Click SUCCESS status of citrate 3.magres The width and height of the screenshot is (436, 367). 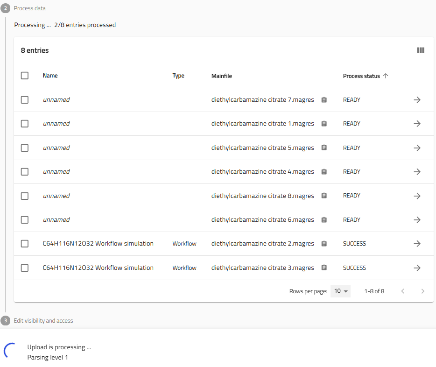[354, 268]
